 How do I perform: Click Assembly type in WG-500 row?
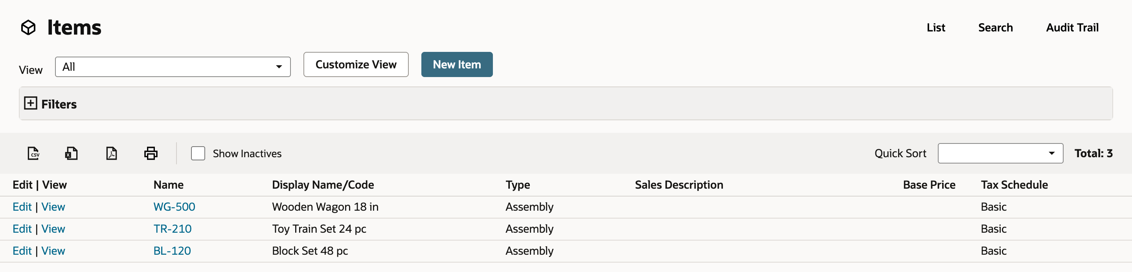click(529, 207)
